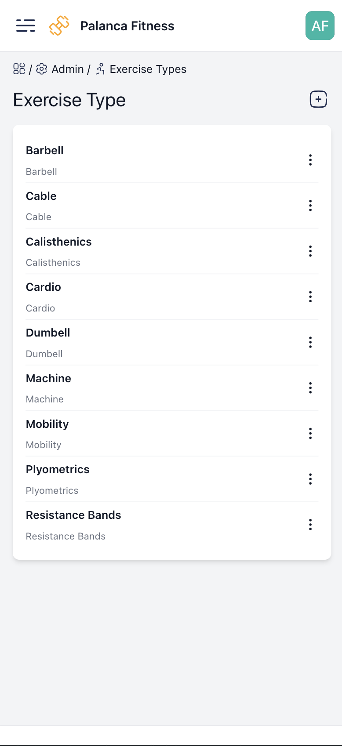
Task: Open the hamburger navigation menu
Action: point(25,26)
